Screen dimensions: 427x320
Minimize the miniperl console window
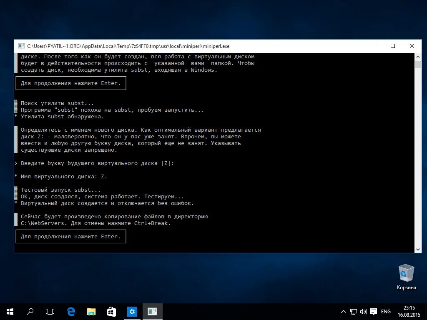click(374, 46)
